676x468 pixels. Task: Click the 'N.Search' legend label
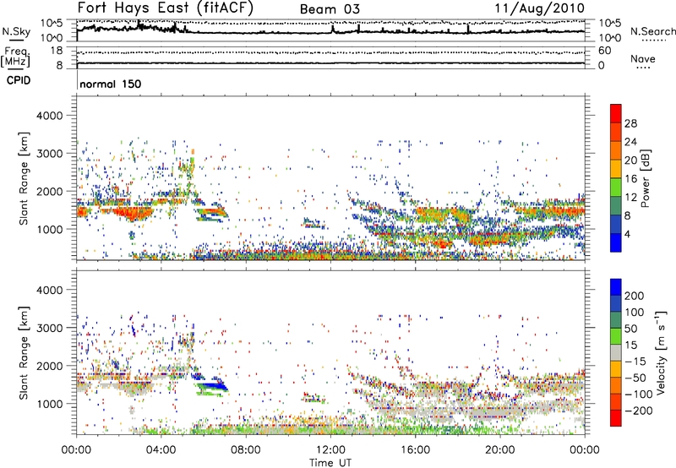[x=652, y=31]
